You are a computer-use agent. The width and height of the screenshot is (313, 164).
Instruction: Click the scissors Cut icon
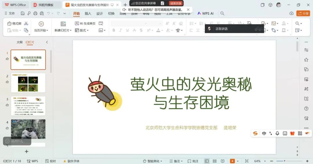tap(26, 23)
